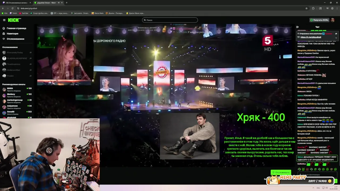Click tishon's highlighted @maddyson chat message

coord(317,158)
